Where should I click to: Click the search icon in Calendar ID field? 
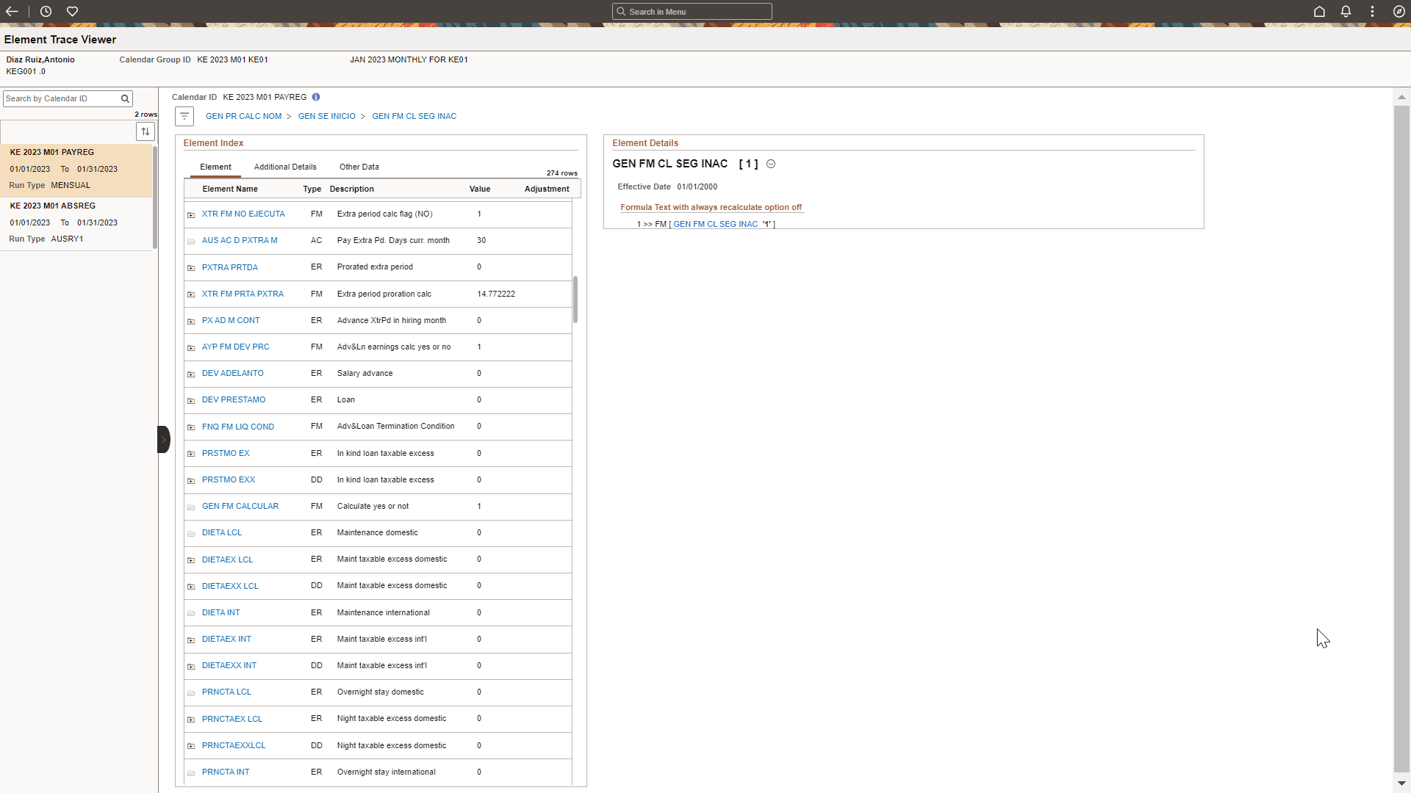coord(124,98)
